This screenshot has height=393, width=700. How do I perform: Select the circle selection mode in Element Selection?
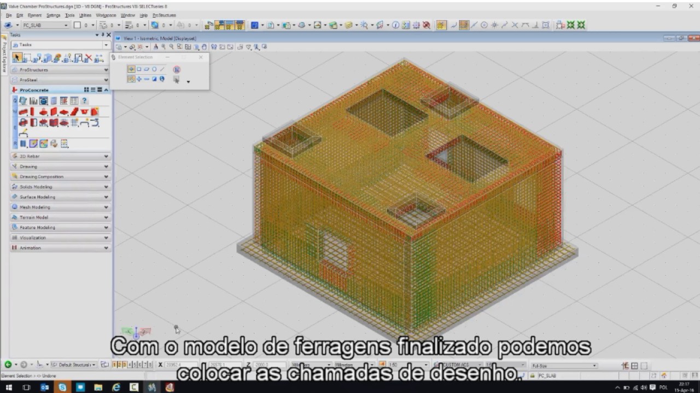click(154, 69)
